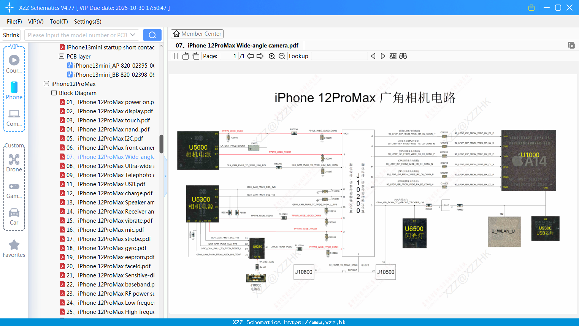Click the tree vertical scrollbar thumb
This screenshot has height=326, width=579.
161,144
